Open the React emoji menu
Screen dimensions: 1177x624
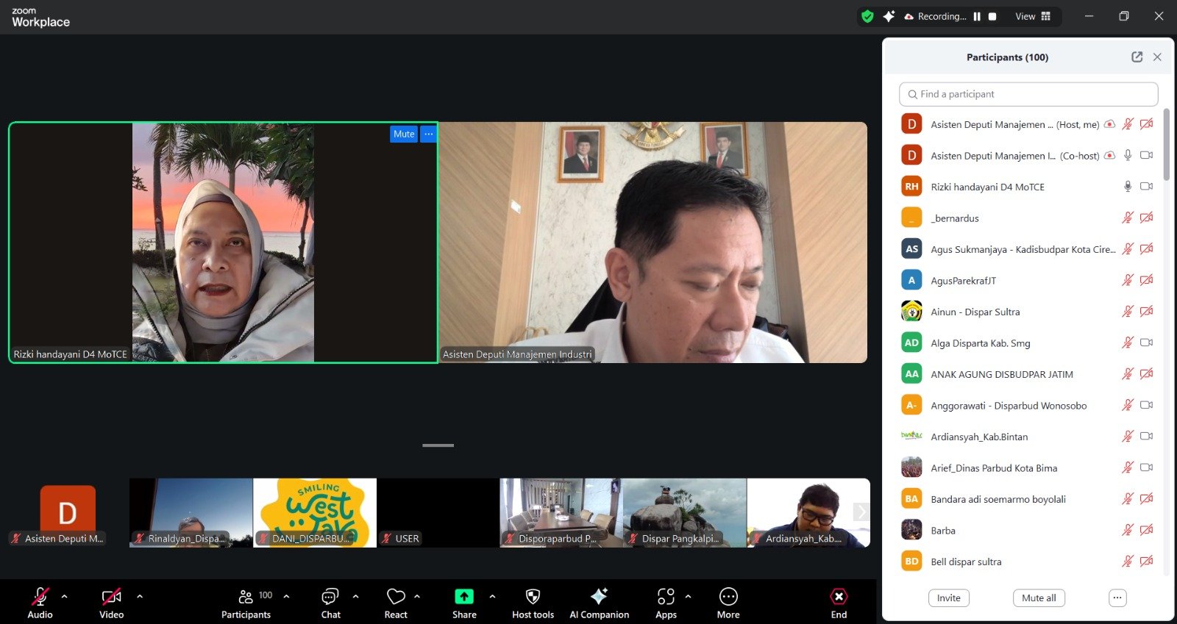click(396, 597)
